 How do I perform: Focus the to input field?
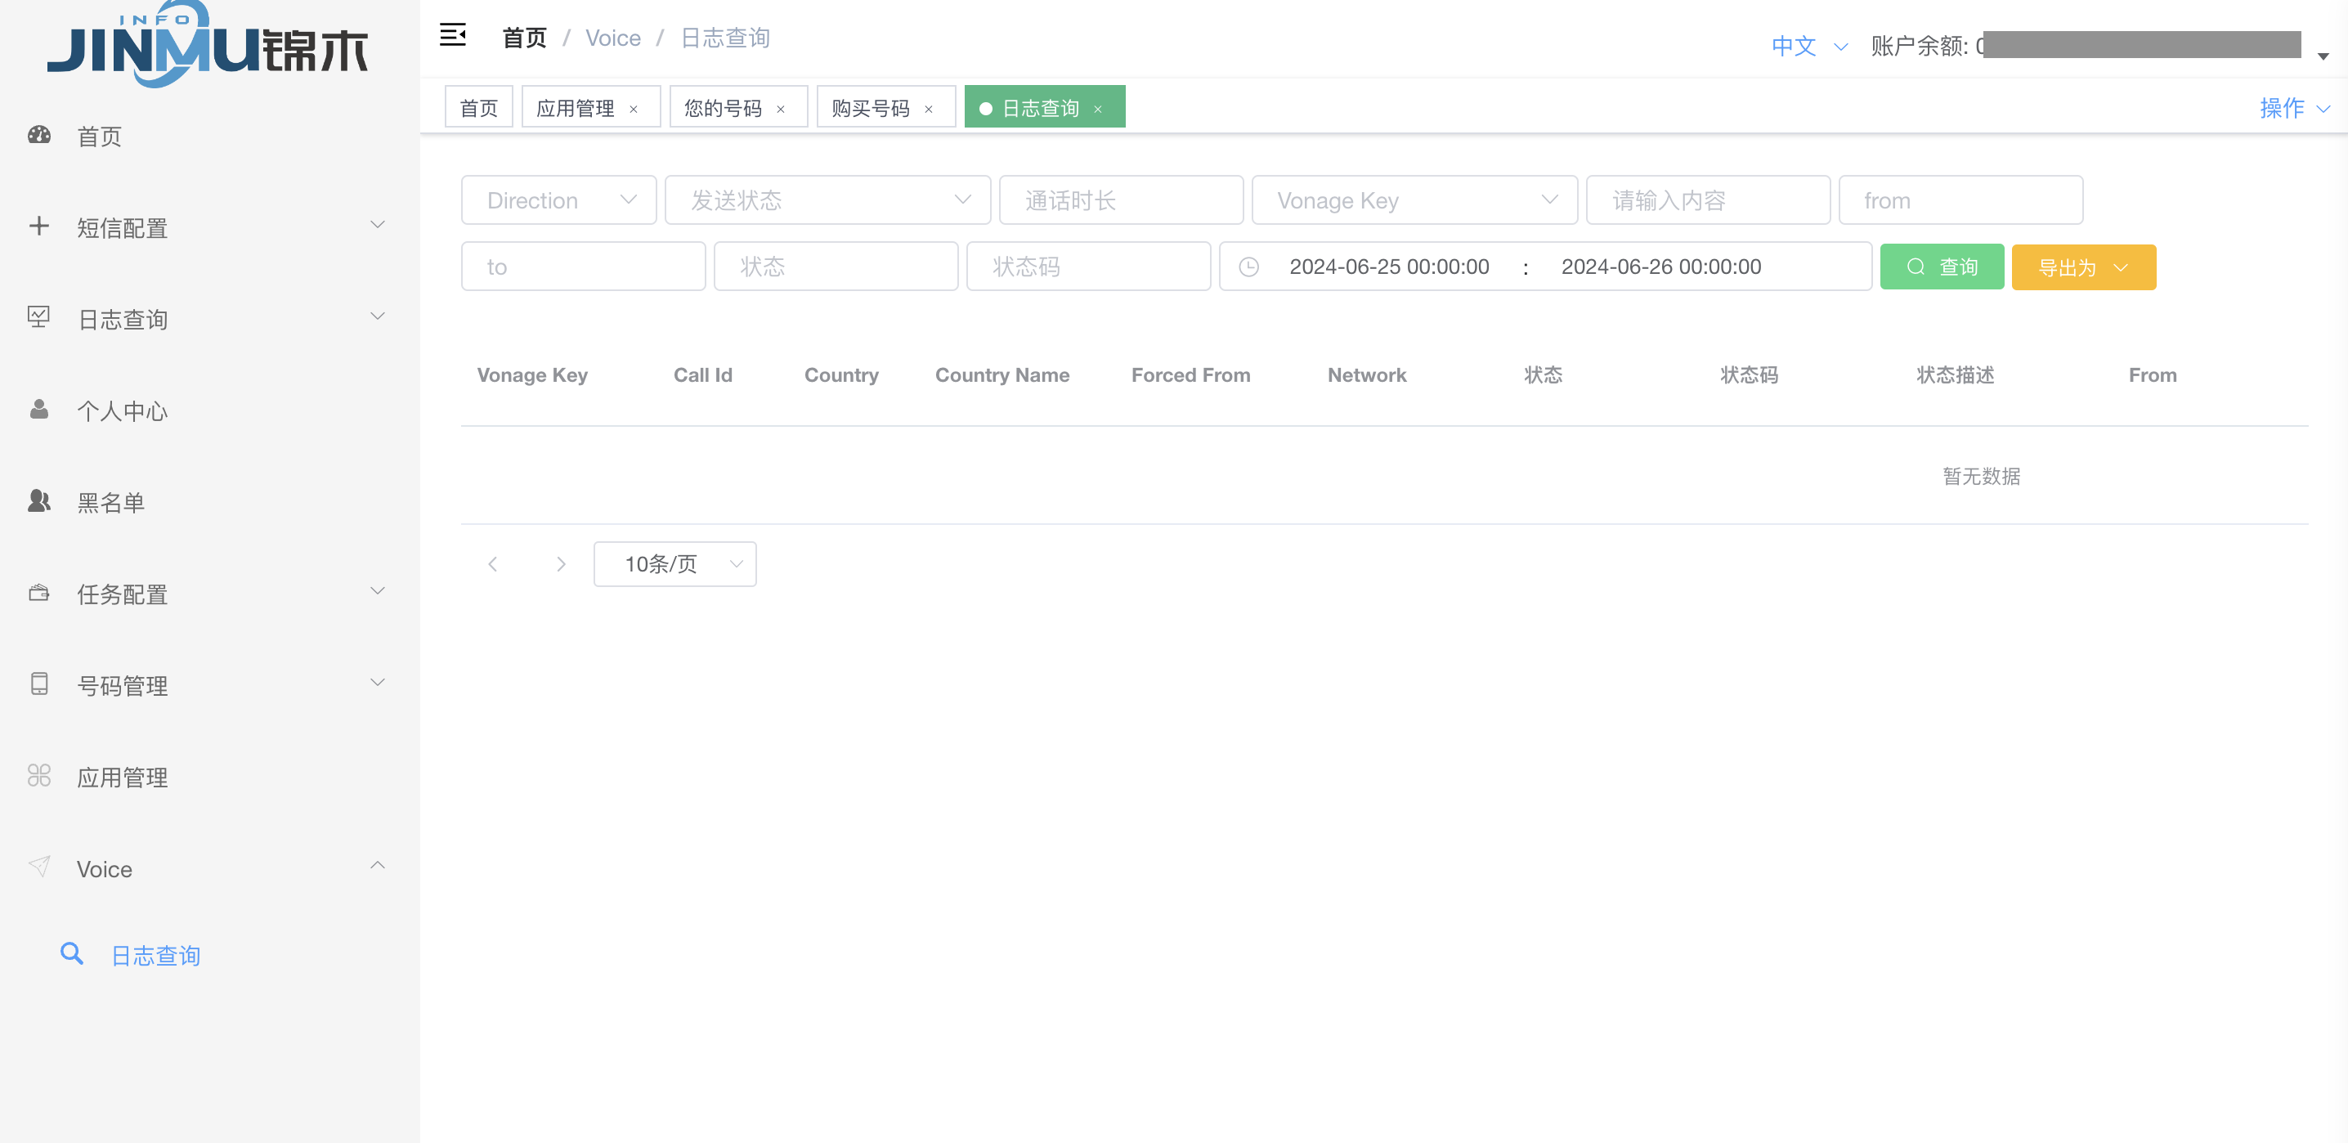[584, 267]
